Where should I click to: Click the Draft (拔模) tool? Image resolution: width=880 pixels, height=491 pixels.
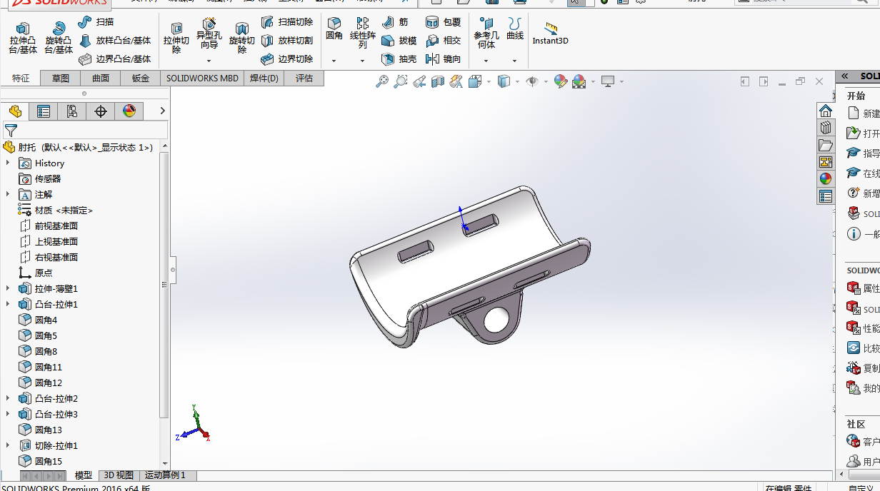tap(399, 41)
